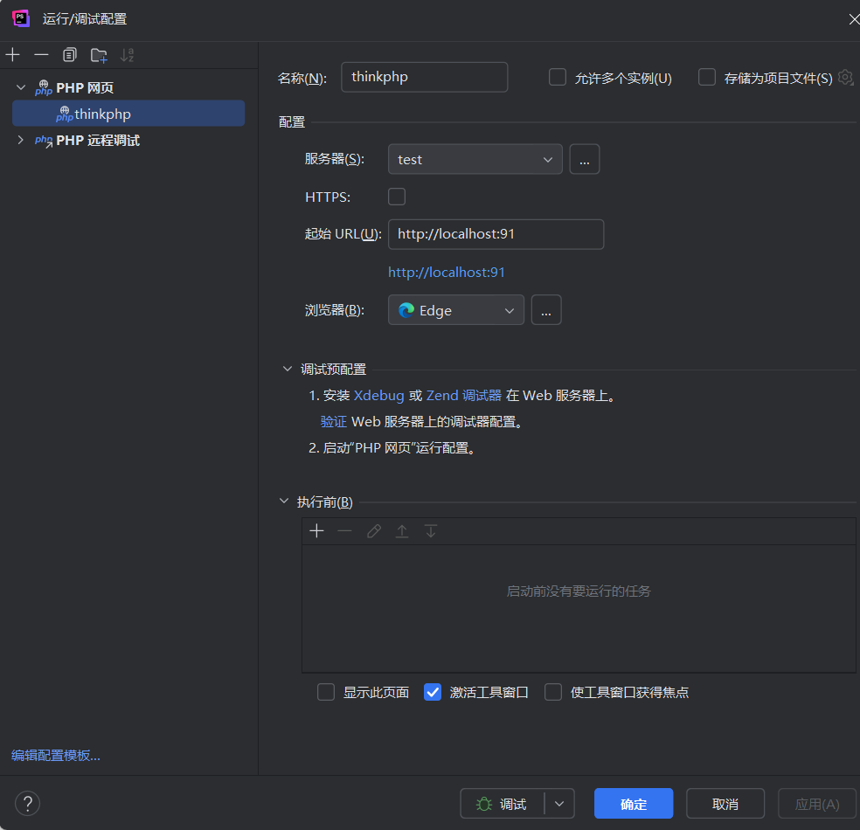Uncheck the 激活工具窗口 checkbox
860x830 pixels.
pyautogui.click(x=433, y=692)
